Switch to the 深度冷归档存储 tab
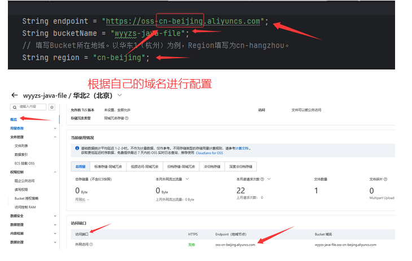Image resolution: width=412 pixels, height=261 pixels. [x=240, y=167]
